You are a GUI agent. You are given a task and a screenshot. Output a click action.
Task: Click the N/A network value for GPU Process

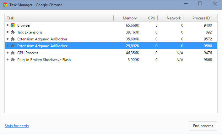tap(180, 53)
